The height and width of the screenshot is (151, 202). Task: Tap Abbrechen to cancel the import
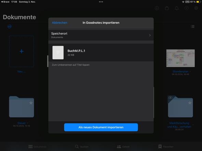60,23
